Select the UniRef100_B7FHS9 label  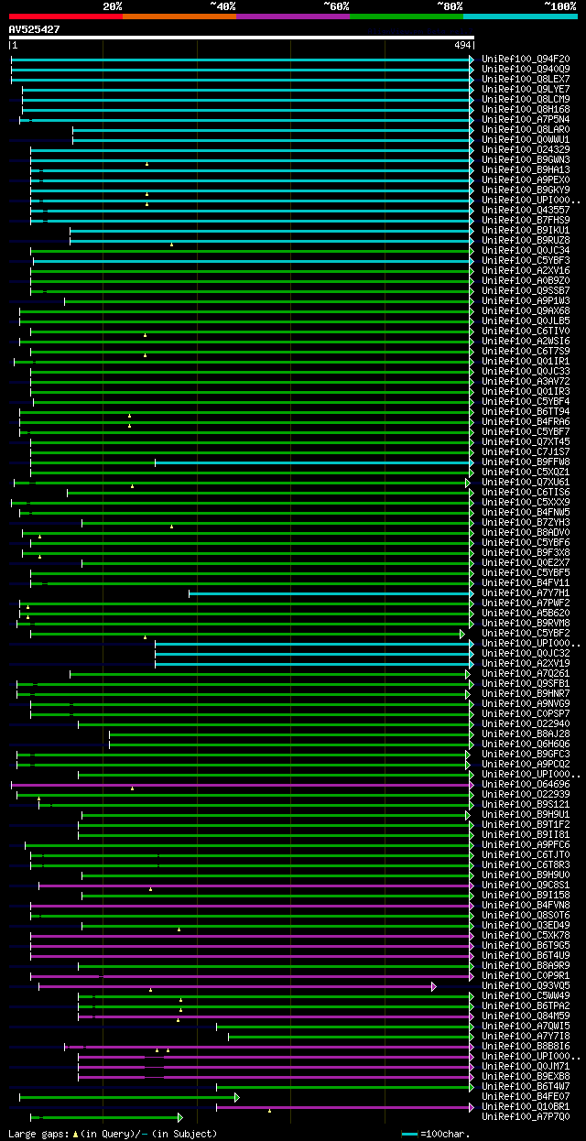(x=526, y=220)
